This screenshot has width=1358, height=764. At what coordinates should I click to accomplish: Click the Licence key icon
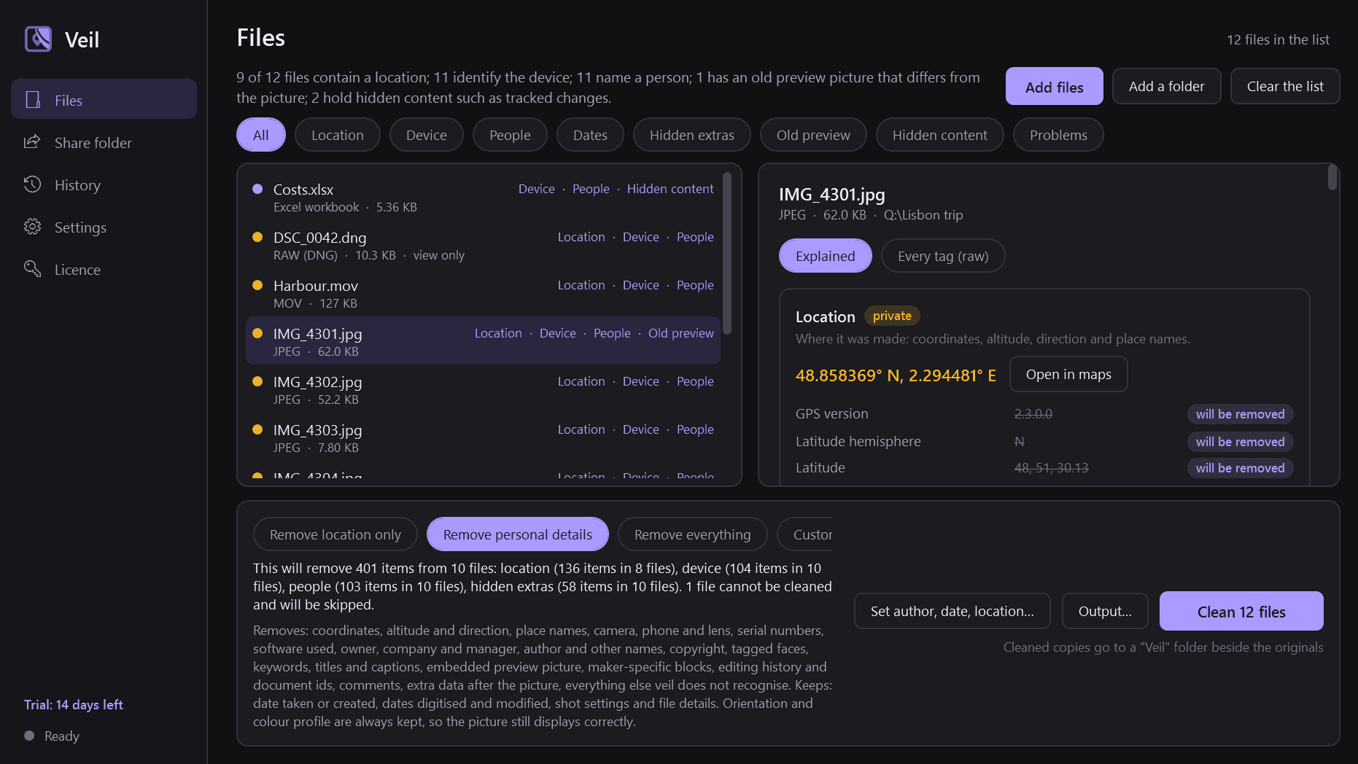(x=32, y=269)
